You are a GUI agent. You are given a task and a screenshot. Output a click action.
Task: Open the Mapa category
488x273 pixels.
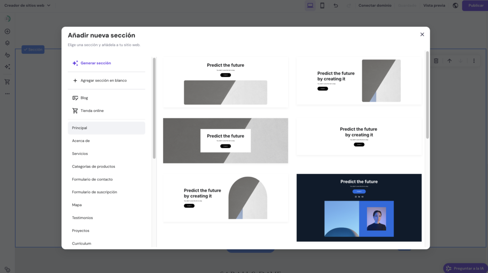[x=106, y=205]
